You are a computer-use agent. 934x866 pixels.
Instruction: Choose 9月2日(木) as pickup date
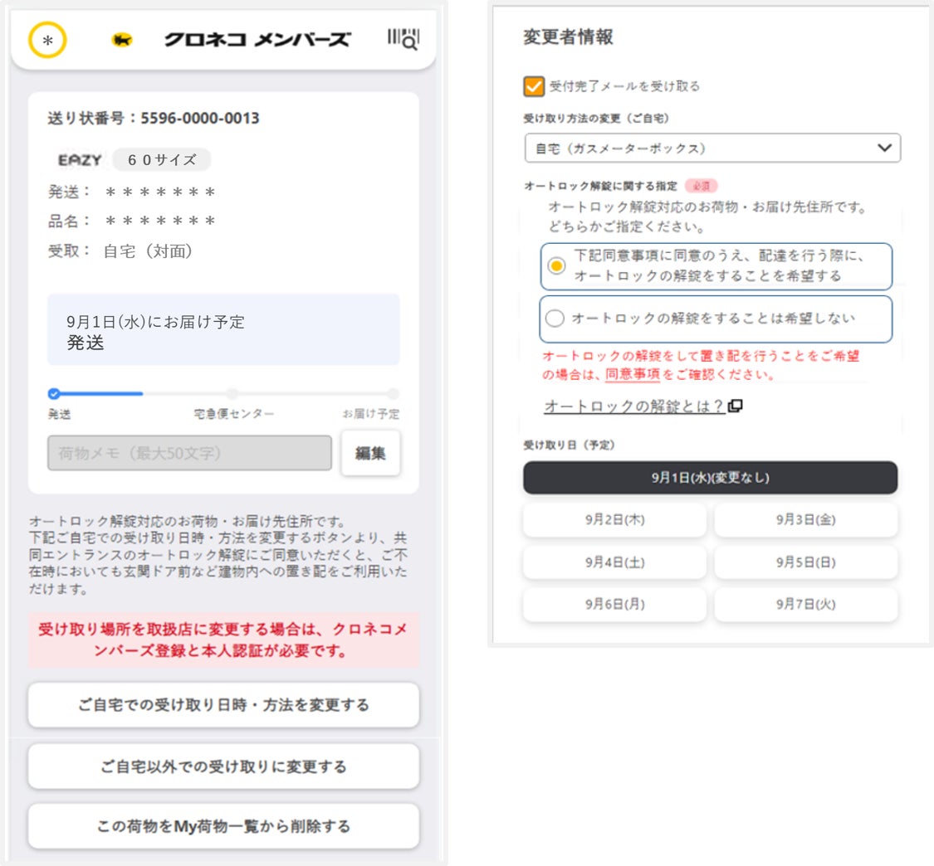(614, 520)
